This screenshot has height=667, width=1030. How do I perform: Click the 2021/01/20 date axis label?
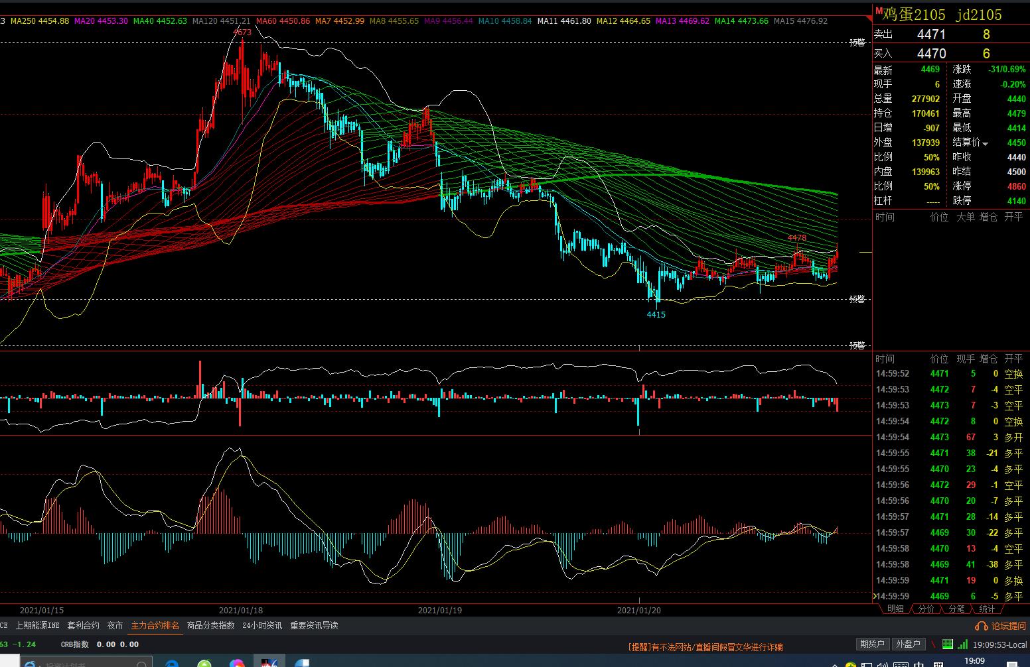(639, 610)
